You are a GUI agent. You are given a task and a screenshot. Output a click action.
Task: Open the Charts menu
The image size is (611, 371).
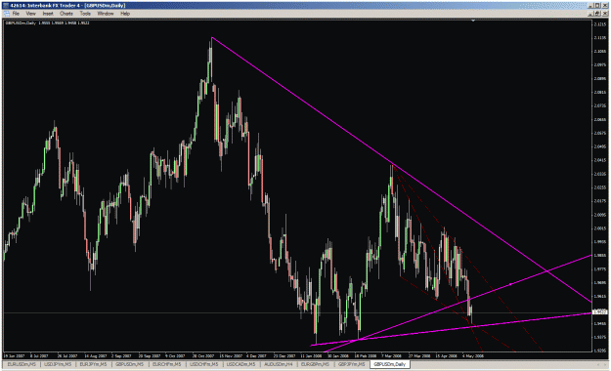66,14
